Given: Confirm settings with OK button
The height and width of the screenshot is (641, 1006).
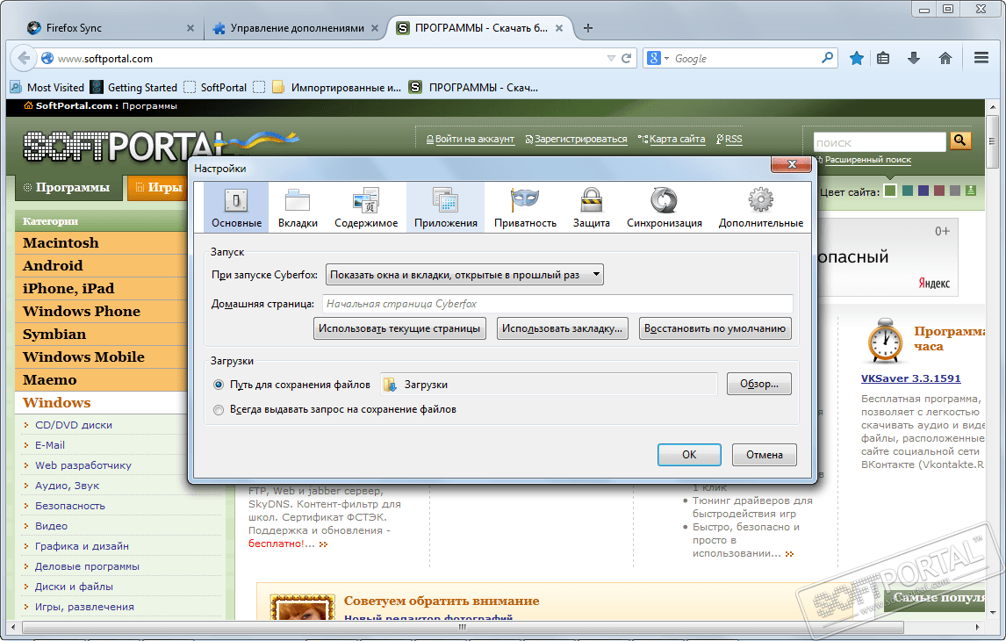Looking at the screenshot, I should [689, 454].
